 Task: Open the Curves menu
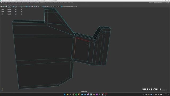click(47, 3)
